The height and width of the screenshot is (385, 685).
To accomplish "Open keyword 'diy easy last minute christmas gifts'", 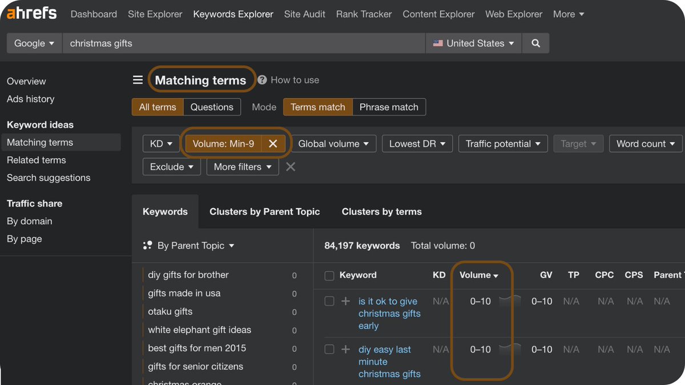I will pos(389,362).
